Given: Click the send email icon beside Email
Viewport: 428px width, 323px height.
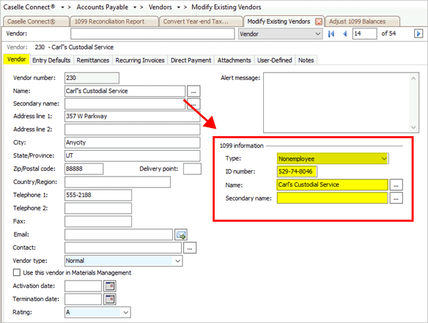Looking at the screenshot, I should 181,235.
